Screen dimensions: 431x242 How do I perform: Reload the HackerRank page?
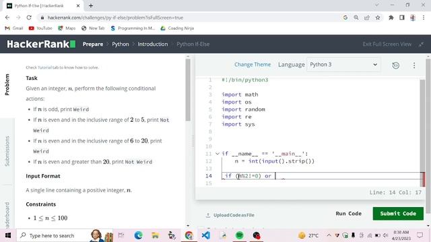click(x=29, y=17)
